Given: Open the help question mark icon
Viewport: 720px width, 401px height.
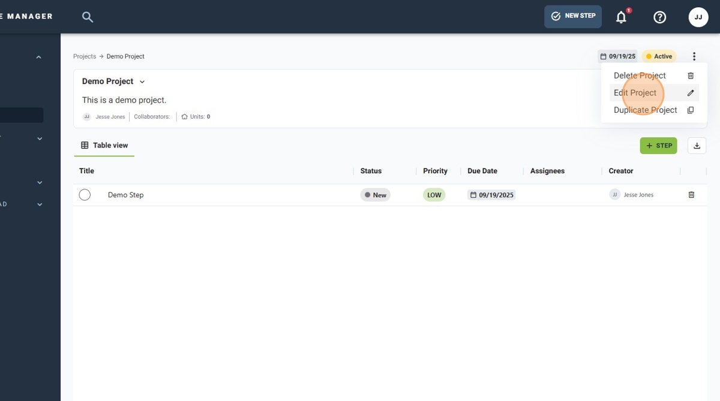Looking at the screenshot, I should (660, 17).
